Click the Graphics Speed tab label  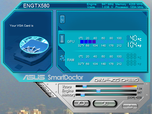[x=116, y=80]
